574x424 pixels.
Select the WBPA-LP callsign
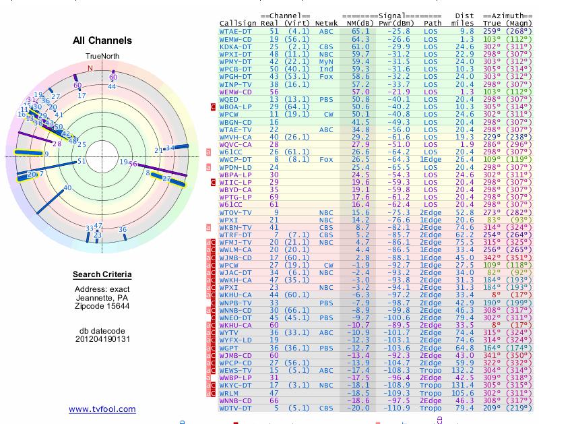[235, 175]
